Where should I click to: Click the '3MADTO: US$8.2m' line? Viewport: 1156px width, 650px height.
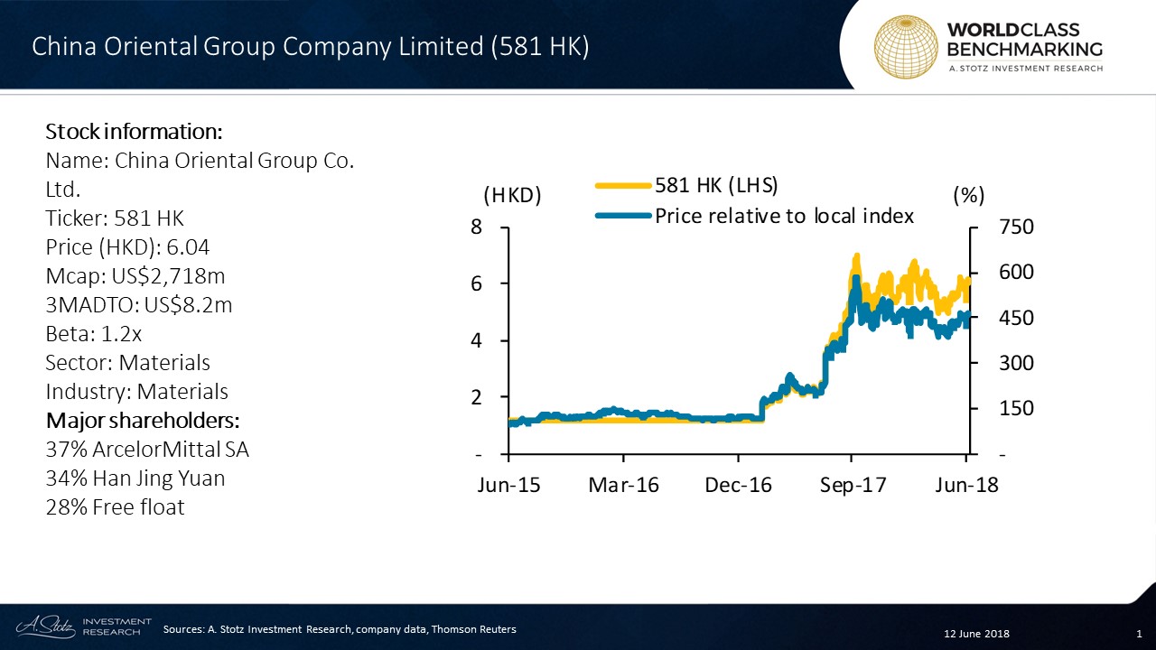click(x=139, y=305)
